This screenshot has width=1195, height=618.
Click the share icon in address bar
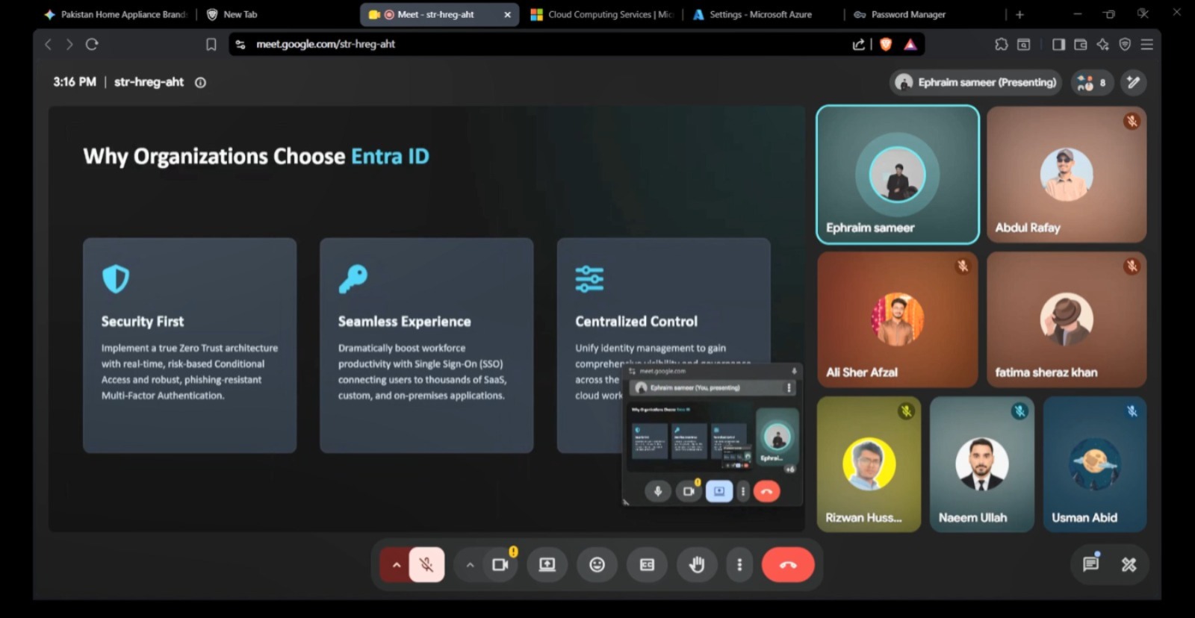tap(859, 44)
